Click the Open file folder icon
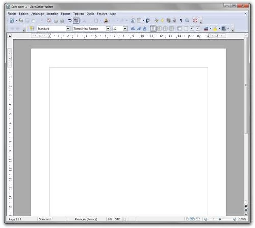This screenshot has height=228, width=255. pos(21,21)
